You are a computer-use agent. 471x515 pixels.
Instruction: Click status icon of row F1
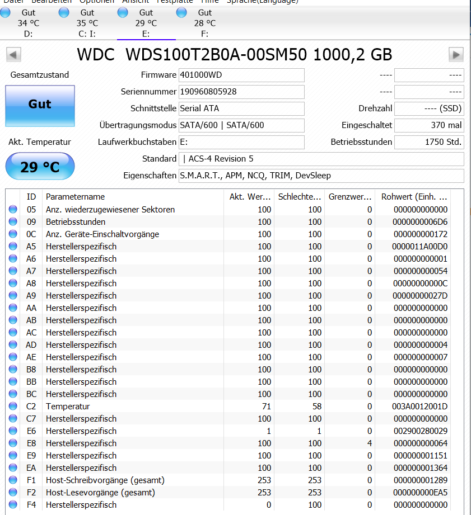pos(13,480)
